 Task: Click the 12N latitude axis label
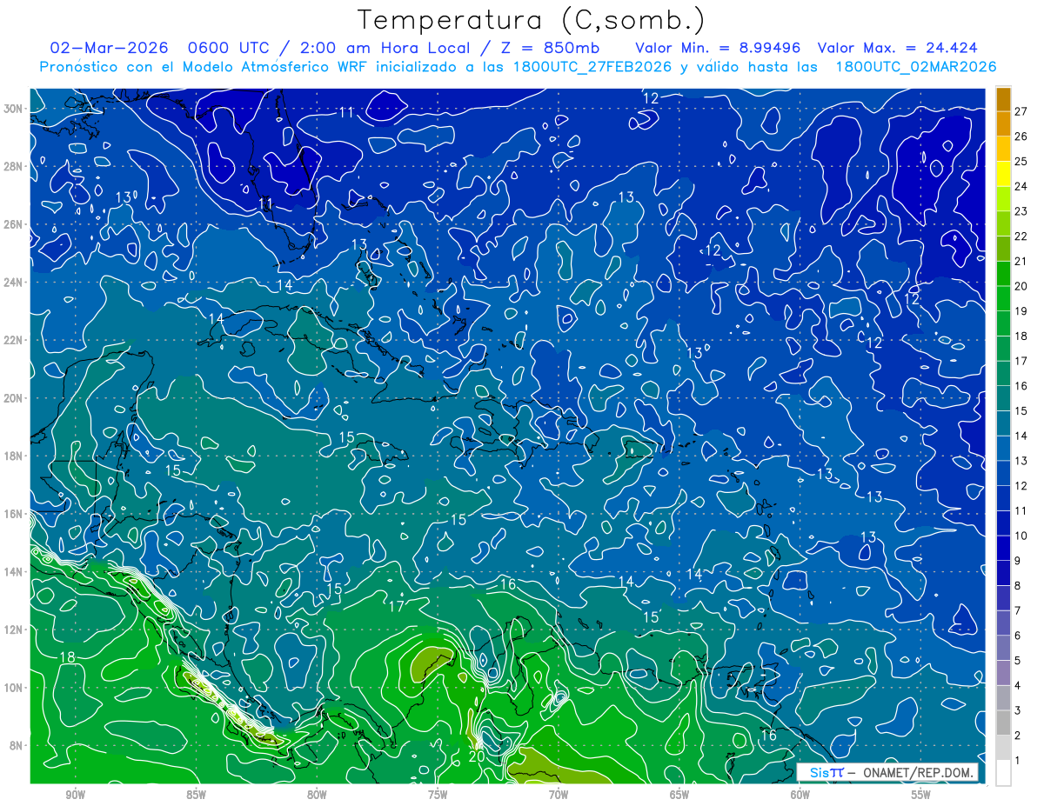coord(15,629)
